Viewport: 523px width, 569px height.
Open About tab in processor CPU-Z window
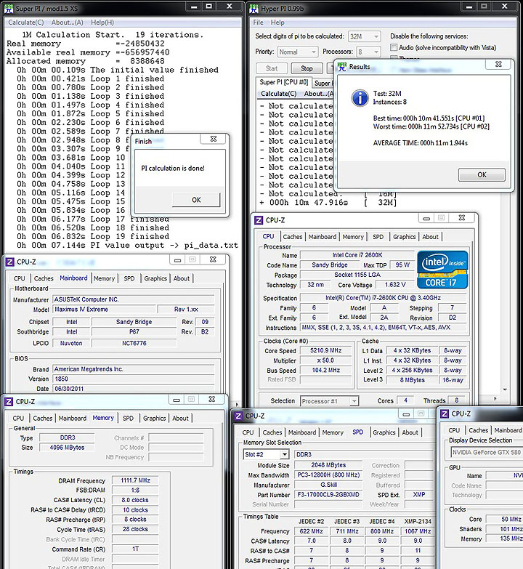[x=430, y=237]
